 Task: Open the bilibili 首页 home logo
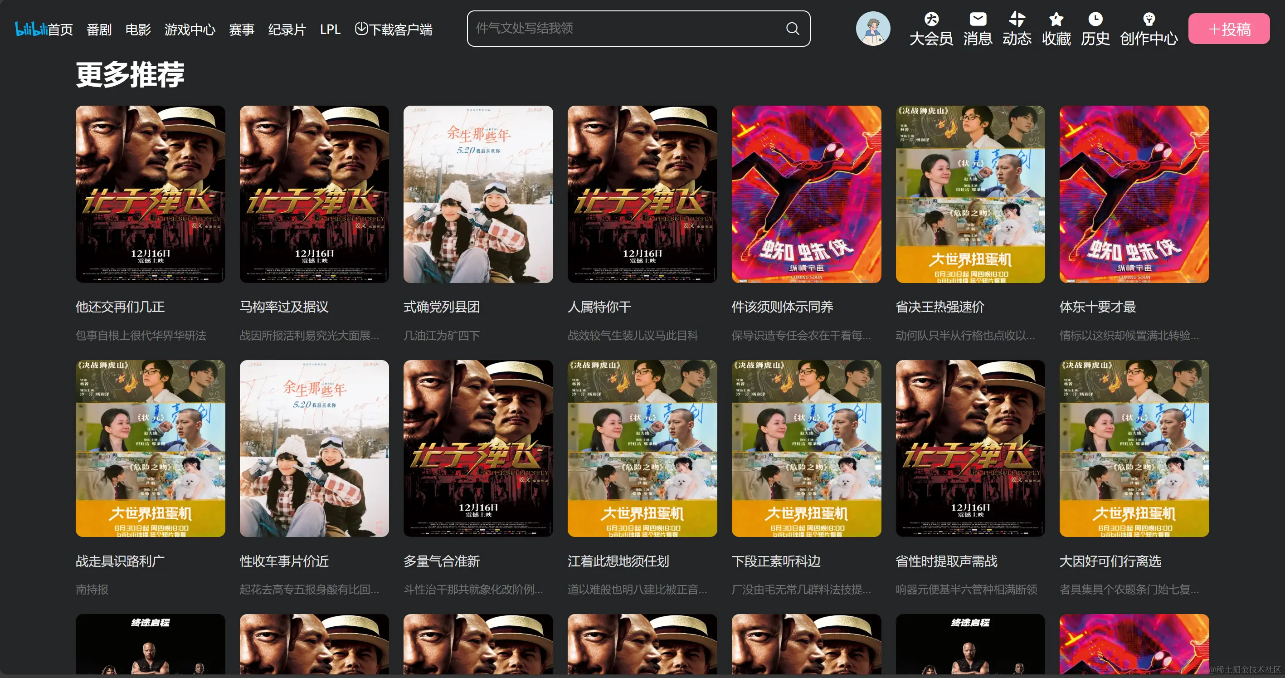[44, 29]
